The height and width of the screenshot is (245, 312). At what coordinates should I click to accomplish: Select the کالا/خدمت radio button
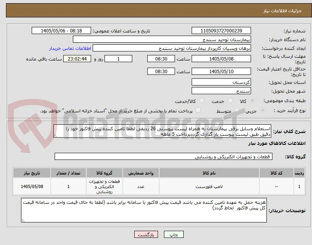tap(202, 101)
